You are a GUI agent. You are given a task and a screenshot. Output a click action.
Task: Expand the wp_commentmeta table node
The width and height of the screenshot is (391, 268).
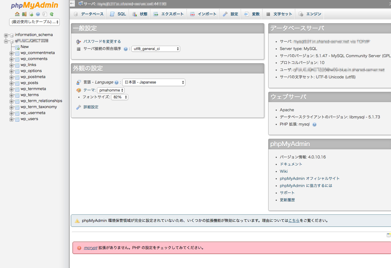(11, 53)
